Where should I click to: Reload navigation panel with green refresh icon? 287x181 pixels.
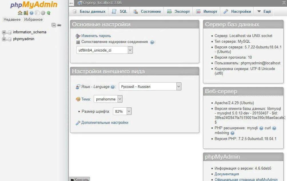pyautogui.click(x=49, y=13)
